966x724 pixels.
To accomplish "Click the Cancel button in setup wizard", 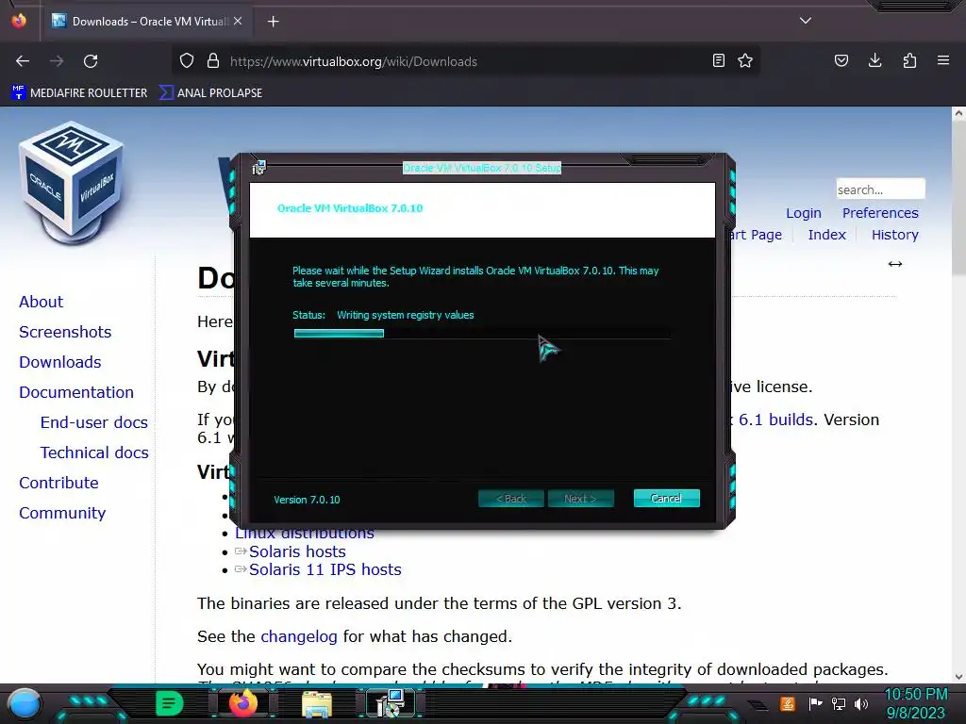I will pos(666,499).
